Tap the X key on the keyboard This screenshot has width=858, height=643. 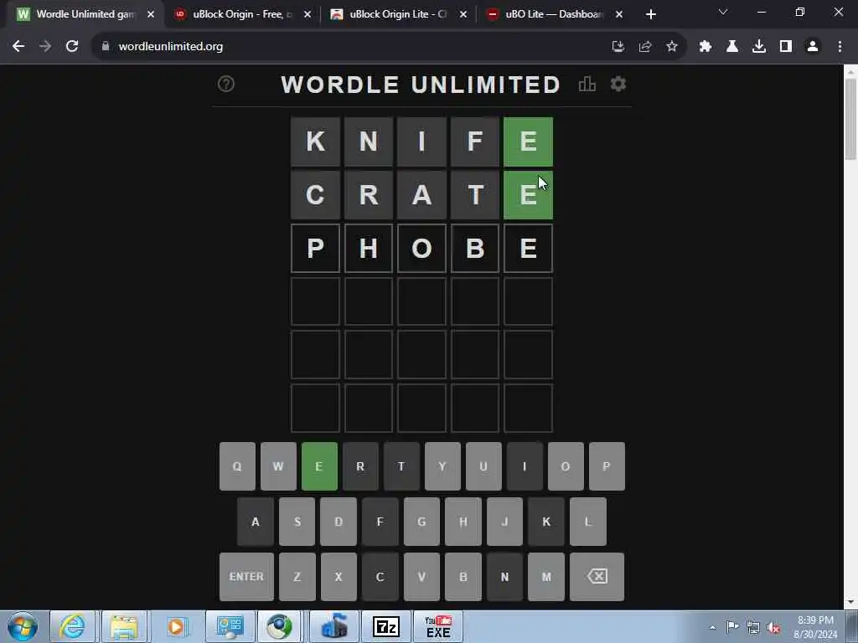point(339,576)
